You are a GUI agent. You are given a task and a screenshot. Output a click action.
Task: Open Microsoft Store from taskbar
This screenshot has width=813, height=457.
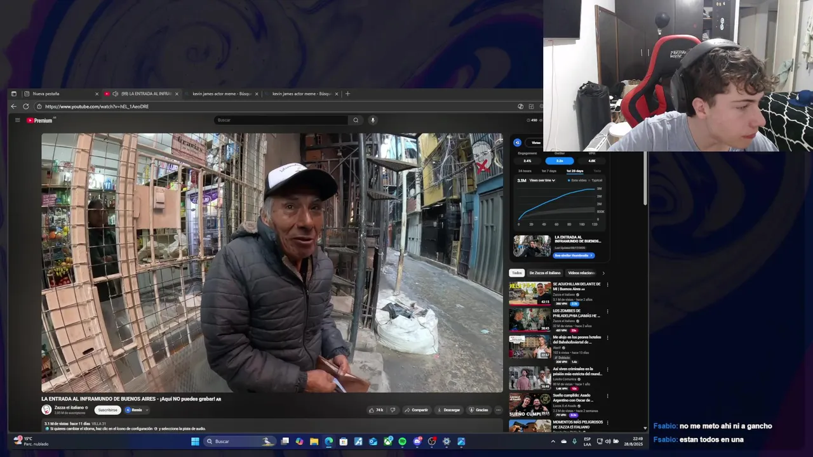coord(344,441)
